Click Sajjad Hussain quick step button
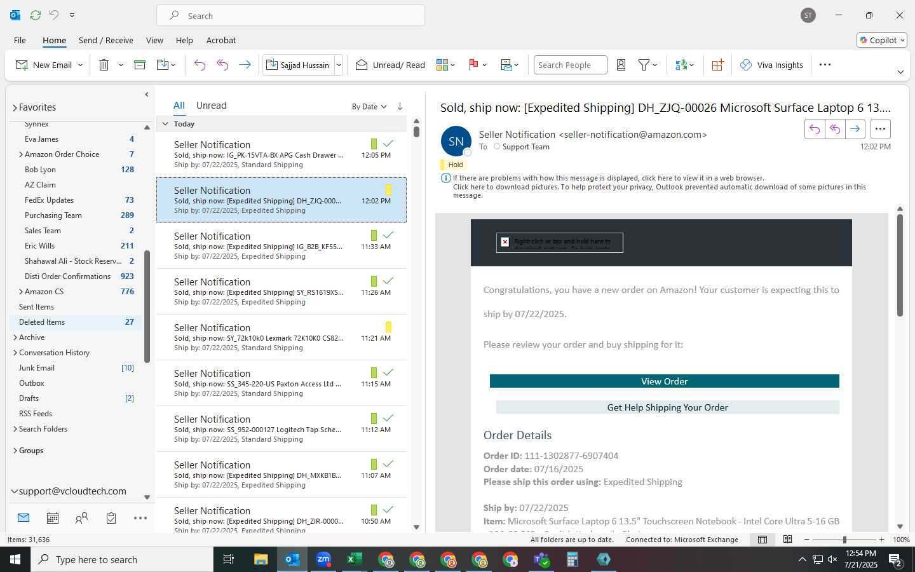Image resolution: width=915 pixels, height=572 pixels. 299,65
